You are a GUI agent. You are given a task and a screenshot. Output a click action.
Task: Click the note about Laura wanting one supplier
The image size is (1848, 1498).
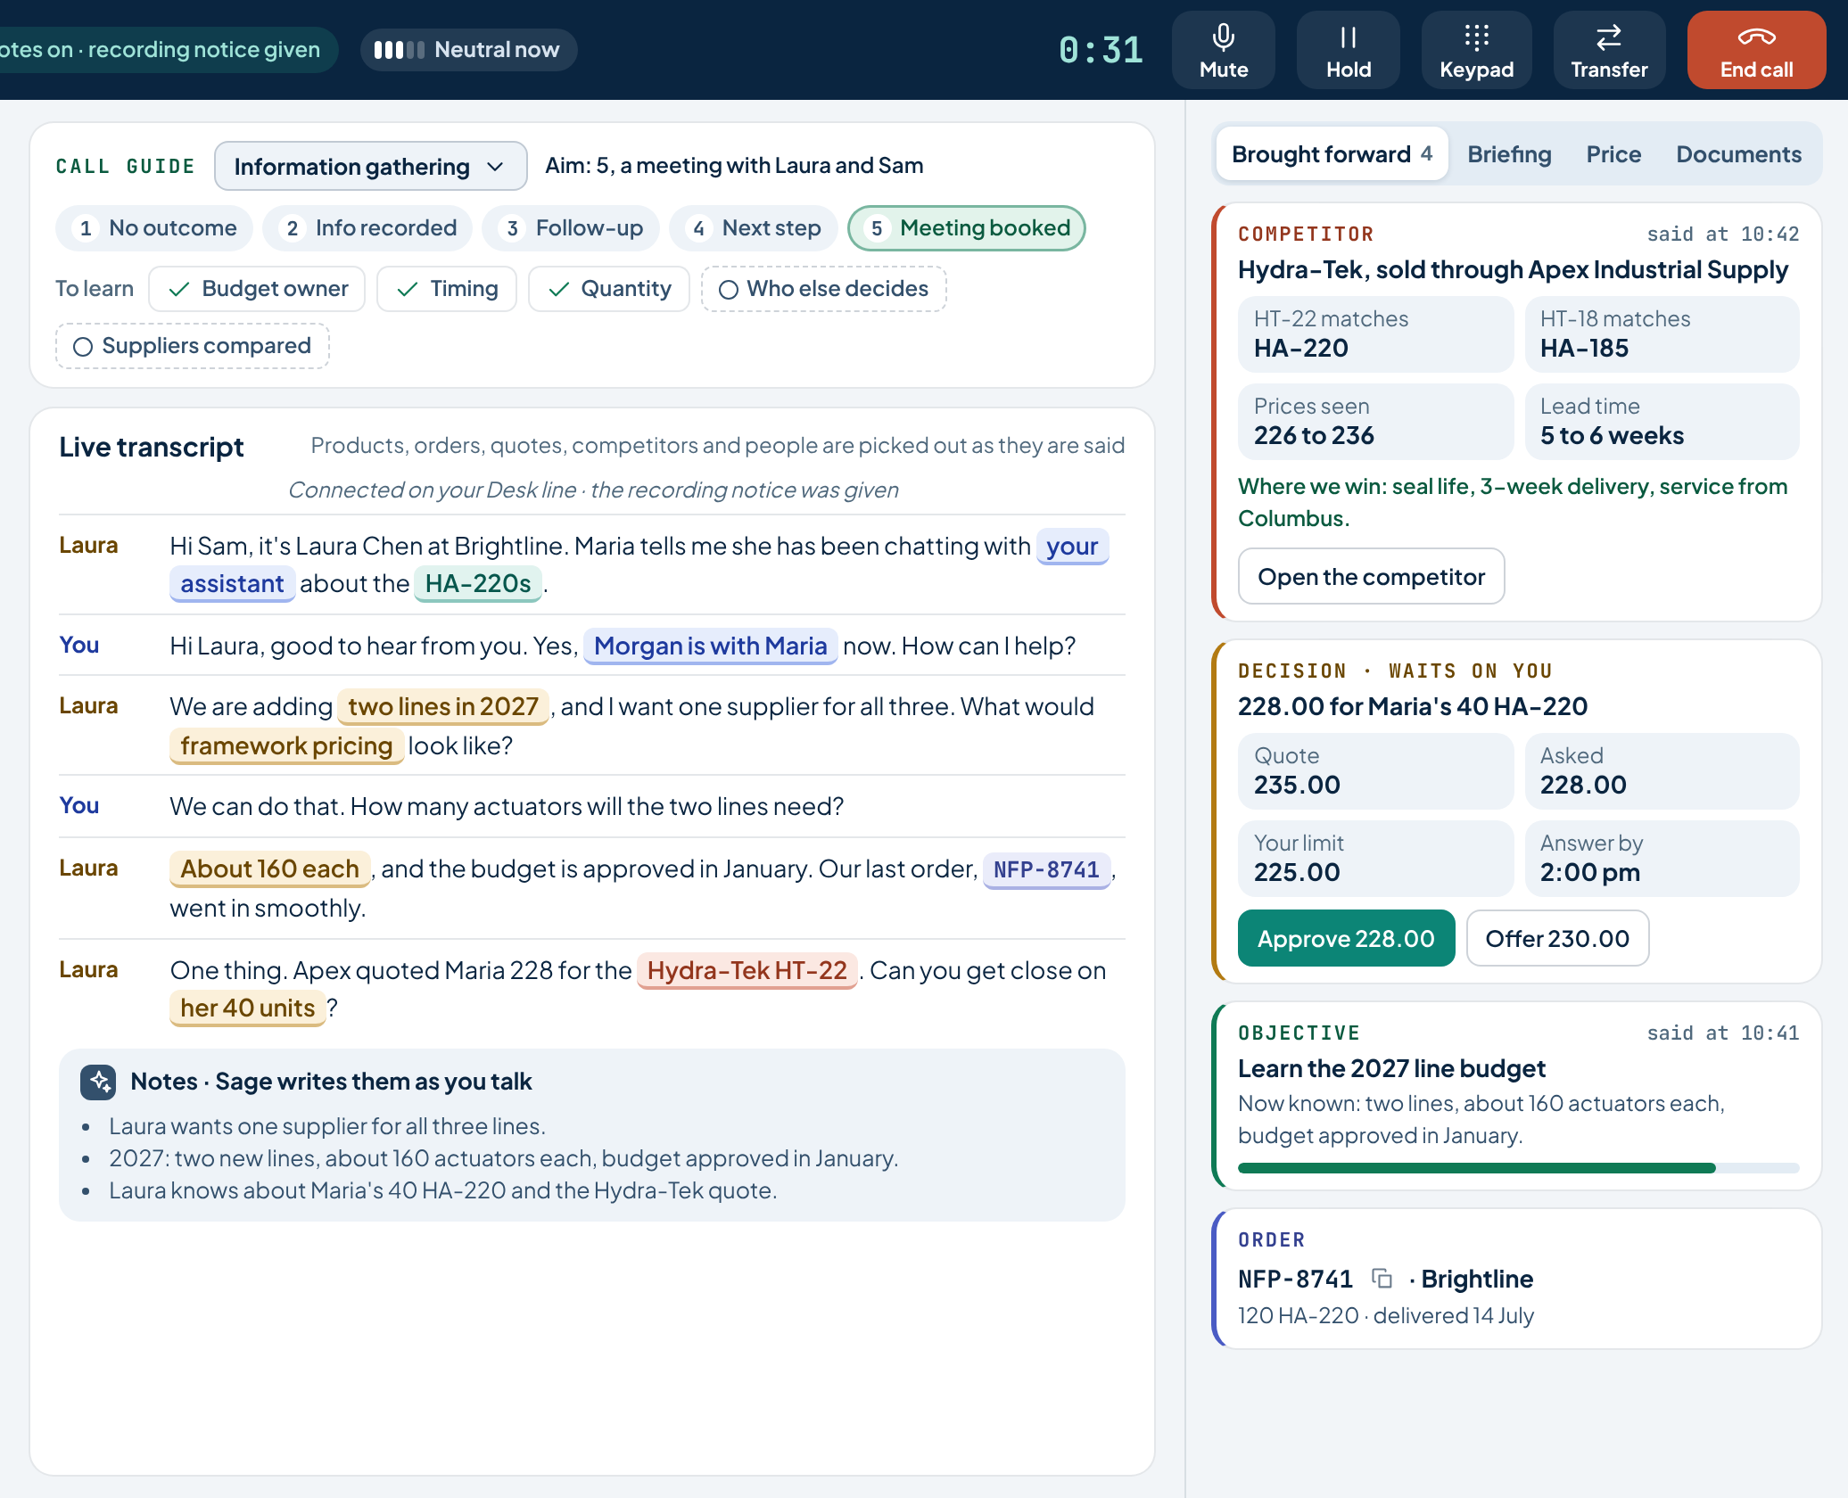point(326,1127)
